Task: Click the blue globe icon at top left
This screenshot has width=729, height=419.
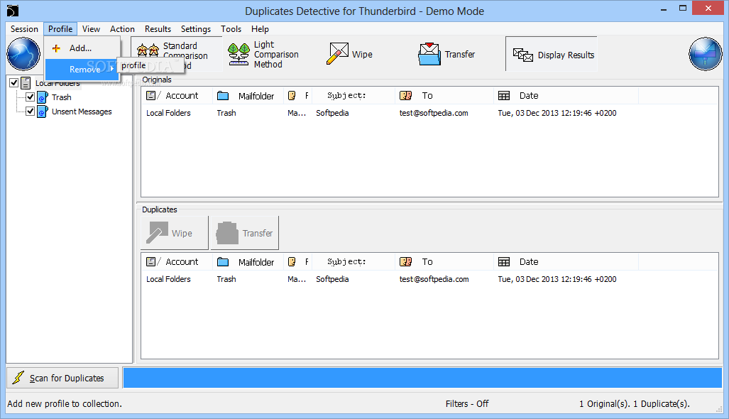Action: (23, 55)
